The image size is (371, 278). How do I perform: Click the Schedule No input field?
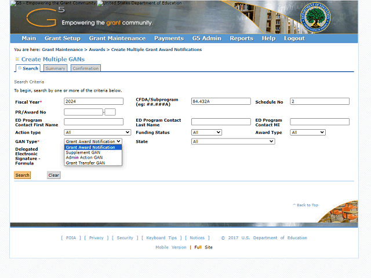click(319, 101)
